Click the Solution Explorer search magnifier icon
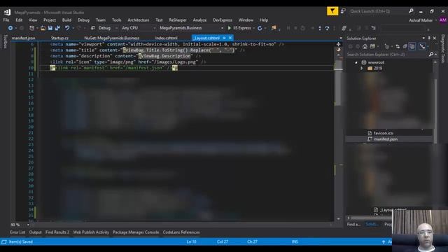 (431, 55)
